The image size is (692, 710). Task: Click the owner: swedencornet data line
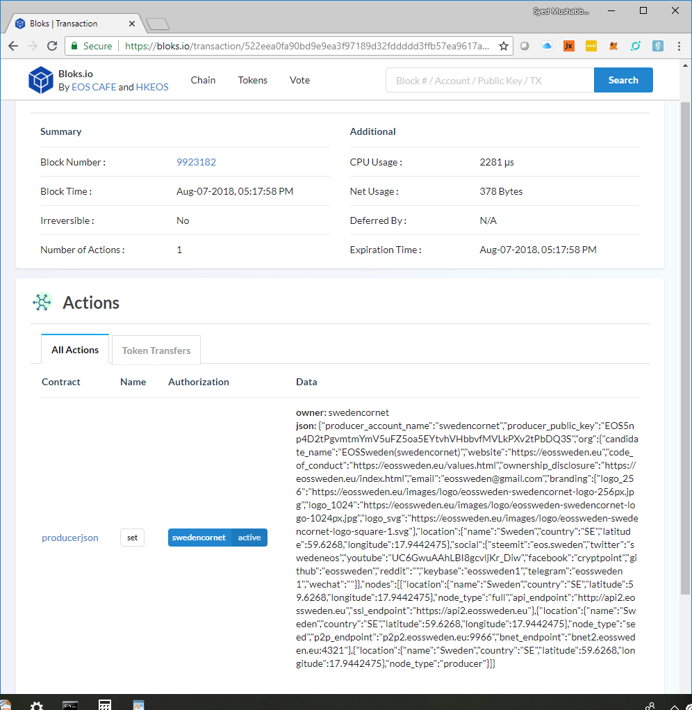click(x=343, y=412)
